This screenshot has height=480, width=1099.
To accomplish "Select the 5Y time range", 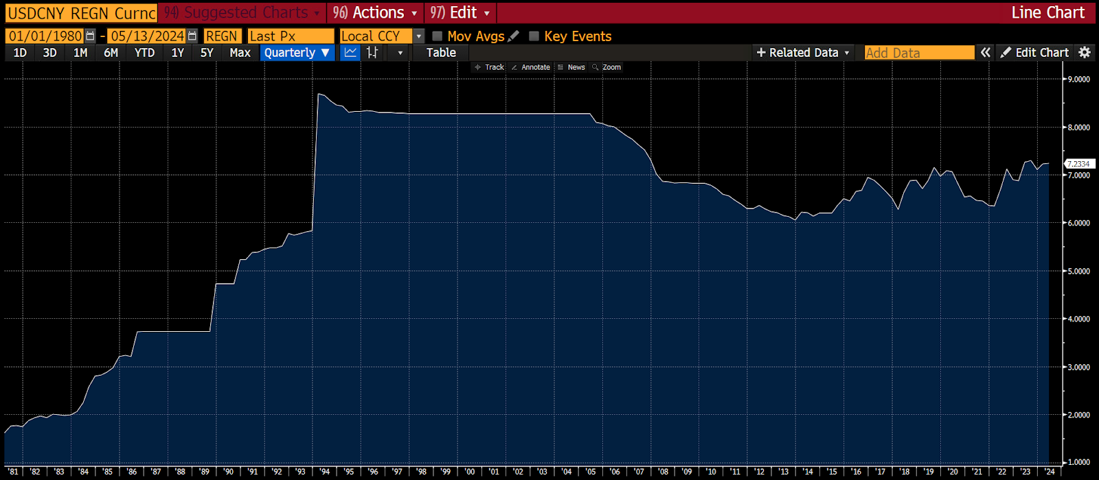I will coord(207,53).
